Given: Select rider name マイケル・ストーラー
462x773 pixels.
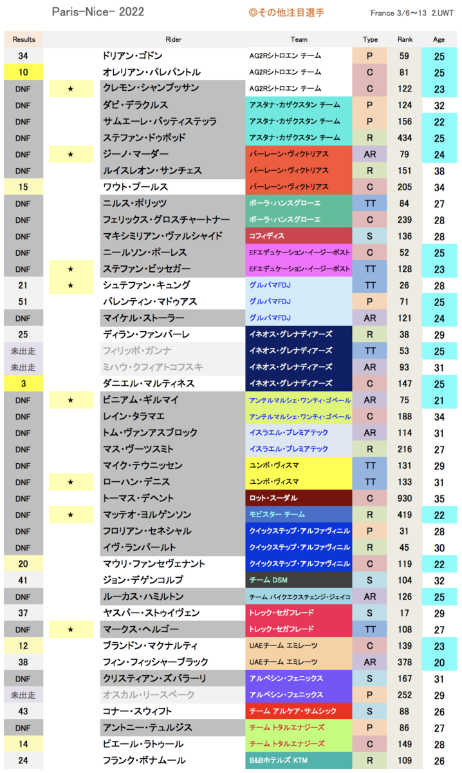Looking at the screenshot, I should point(143,318).
